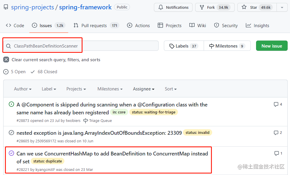290x175 pixels.
Task: Open comments of the @Component issue
Action: 278,104
